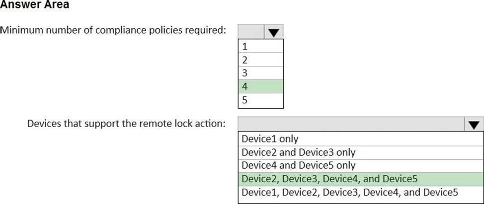Viewport: 484px width, 204px height.
Task: Pick the last entry in the device options list
Action: (360, 192)
